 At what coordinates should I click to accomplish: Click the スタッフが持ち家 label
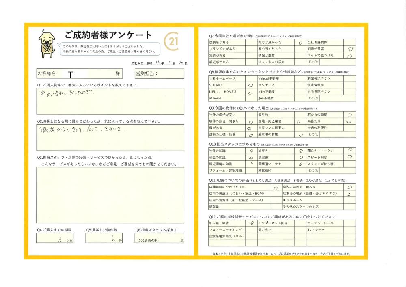click(x=320, y=164)
